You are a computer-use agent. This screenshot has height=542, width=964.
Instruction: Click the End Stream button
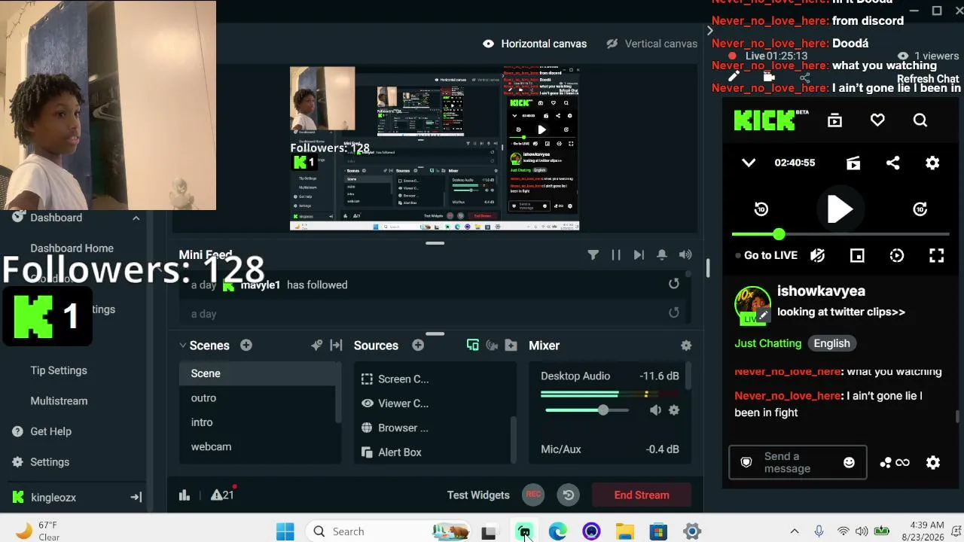(x=642, y=495)
